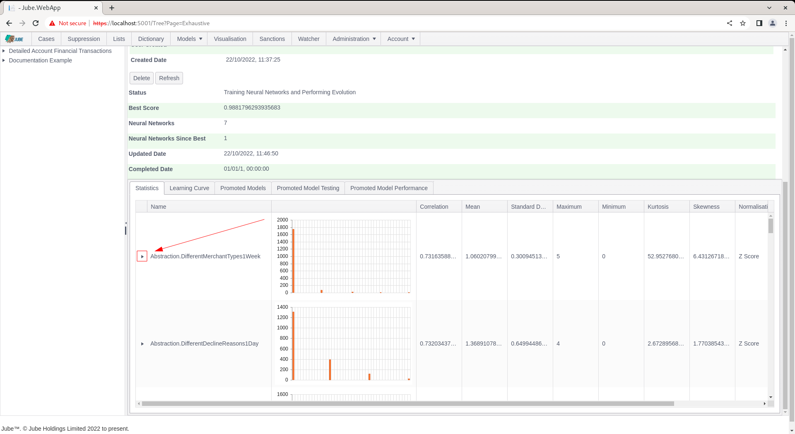Expand Documentation Example tree node
The height and width of the screenshot is (434, 795).
[4, 60]
